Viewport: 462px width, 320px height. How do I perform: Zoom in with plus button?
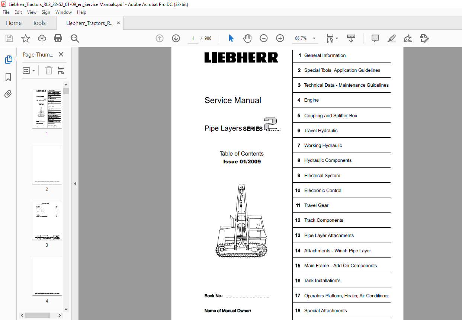click(280, 38)
